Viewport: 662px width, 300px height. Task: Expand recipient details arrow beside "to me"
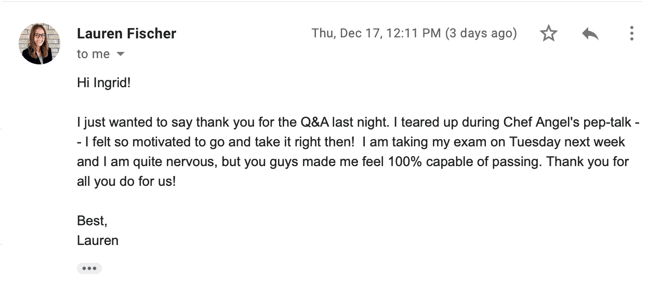(x=121, y=54)
